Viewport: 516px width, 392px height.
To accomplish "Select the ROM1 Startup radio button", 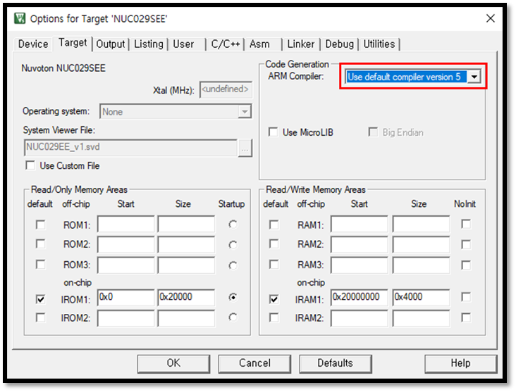I will [233, 225].
